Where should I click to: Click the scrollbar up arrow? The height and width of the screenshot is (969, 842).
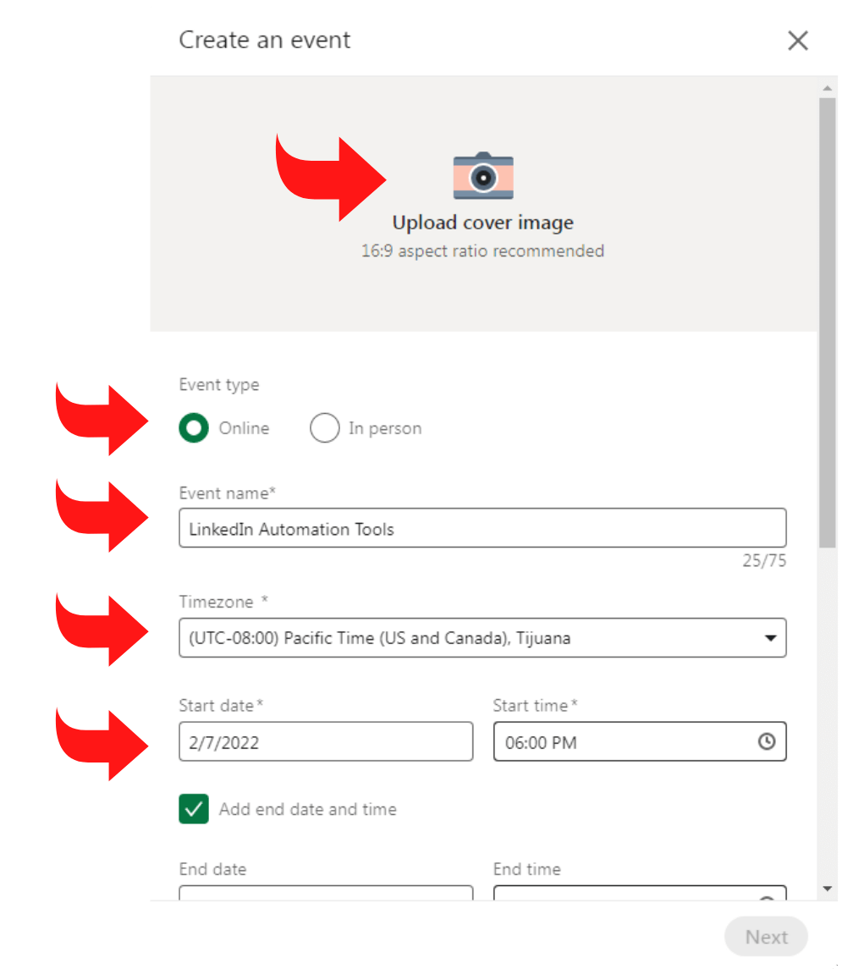click(827, 88)
